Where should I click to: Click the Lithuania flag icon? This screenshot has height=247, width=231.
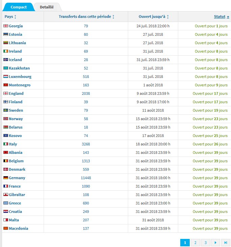(6, 43)
